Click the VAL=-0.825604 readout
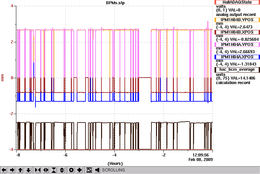Image resolution: width=260 pixels, height=174 pixels. pos(244,39)
